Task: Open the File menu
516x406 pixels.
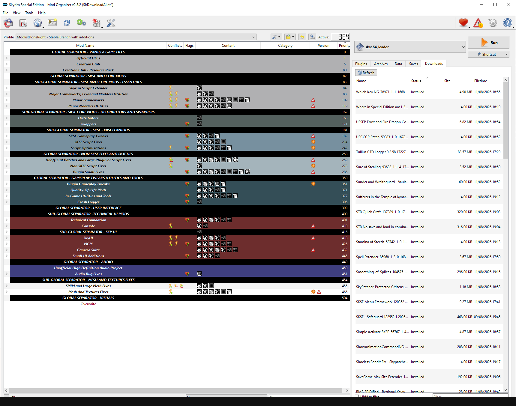Action: [x=5, y=13]
